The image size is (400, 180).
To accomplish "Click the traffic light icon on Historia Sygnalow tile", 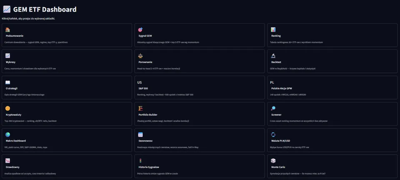I will click(x=140, y=161).
